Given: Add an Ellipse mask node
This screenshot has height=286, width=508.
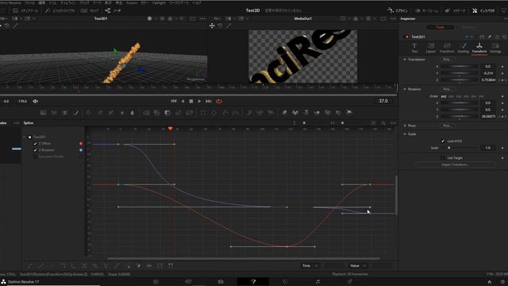Looking at the screenshot, I should pyautogui.click(x=214, y=113).
